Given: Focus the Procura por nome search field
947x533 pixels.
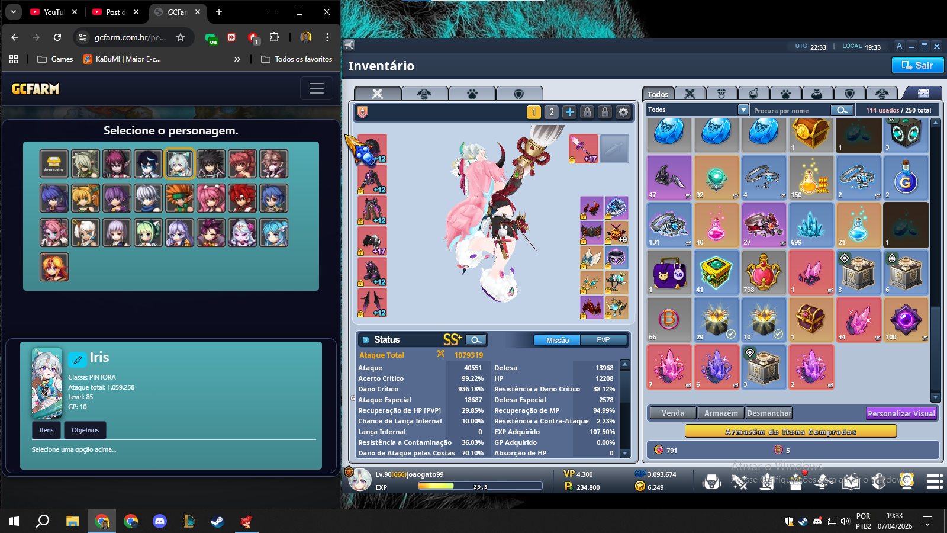Looking at the screenshot, I should click(x=791, y=110).
